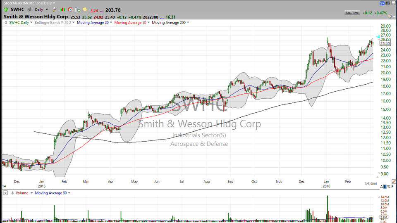Click the 203.78 value in the header
The image size is (397, 223).
tap(113, 10)
